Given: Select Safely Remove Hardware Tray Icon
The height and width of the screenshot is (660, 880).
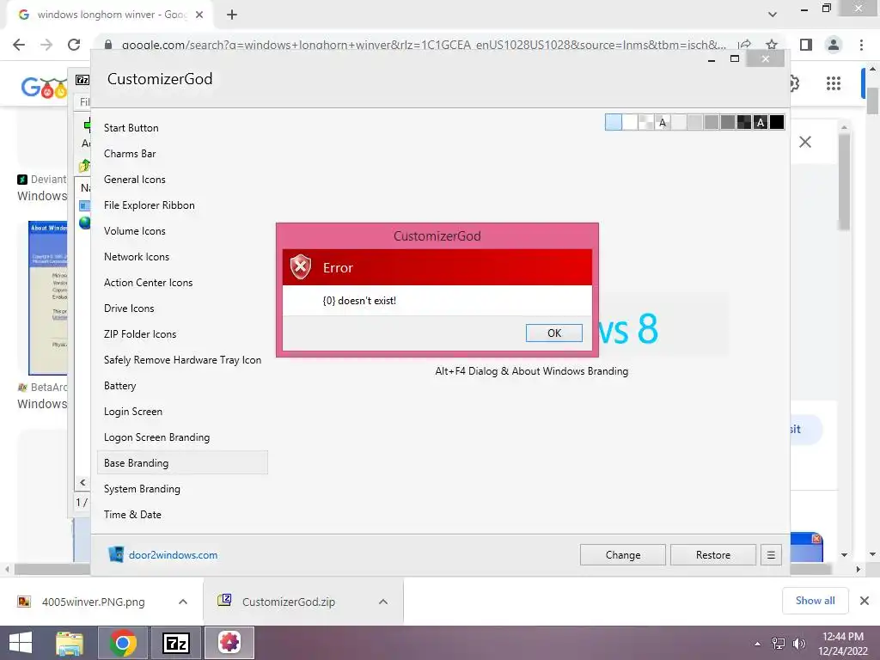Looking at the screenshot, I should tap(182, 360).
